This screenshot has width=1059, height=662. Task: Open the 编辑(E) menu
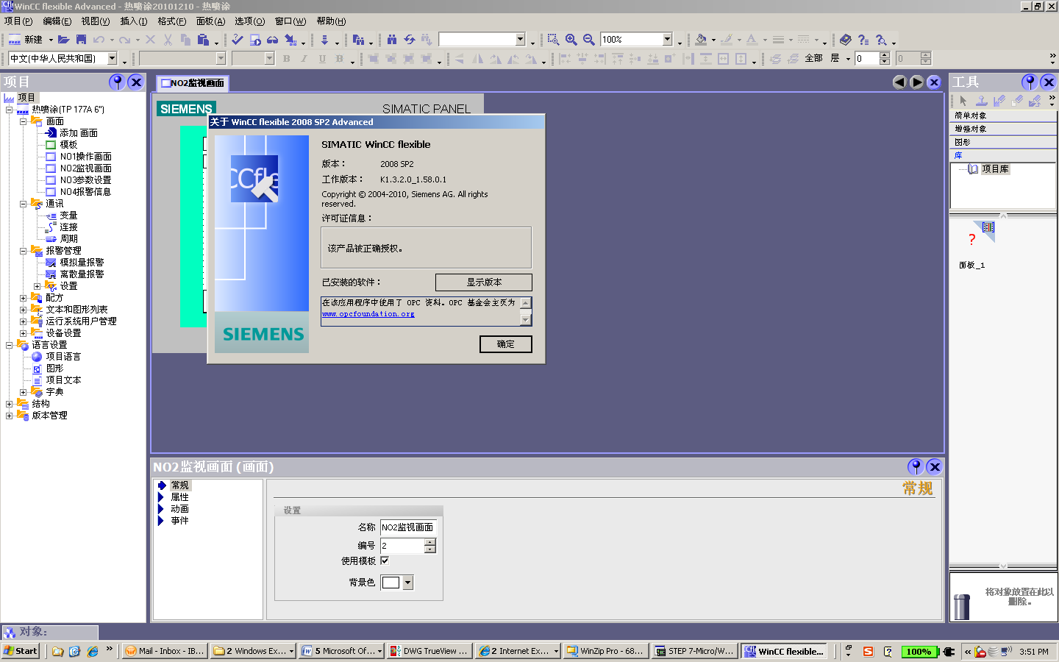pos(57,21)
